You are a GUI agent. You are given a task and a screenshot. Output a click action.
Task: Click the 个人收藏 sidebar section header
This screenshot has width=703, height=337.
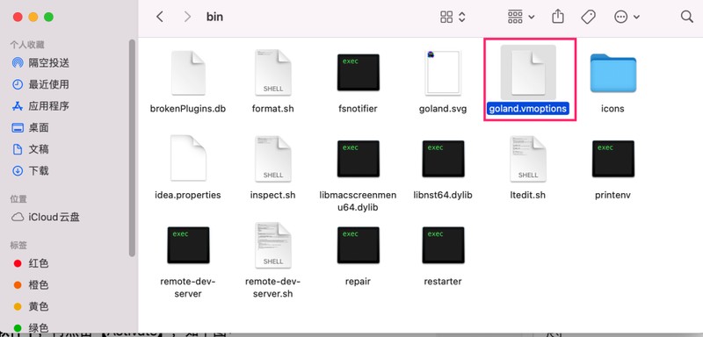pyautogui.click(x=27, y=45)
